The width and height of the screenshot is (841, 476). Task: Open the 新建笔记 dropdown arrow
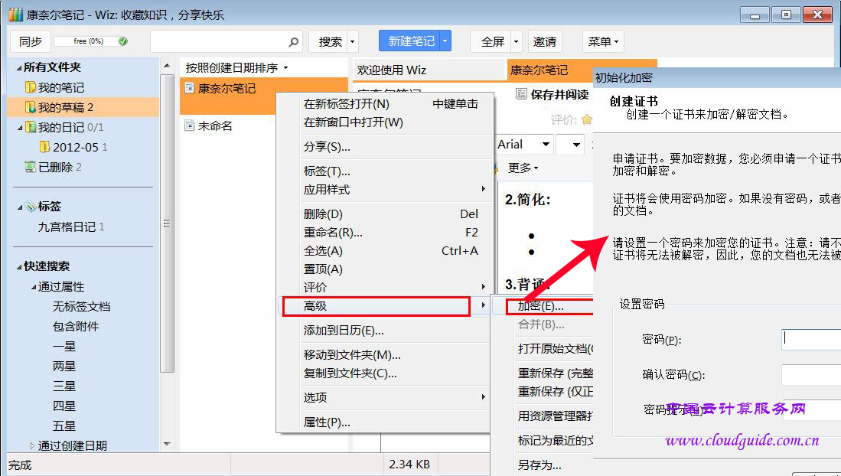445,41
